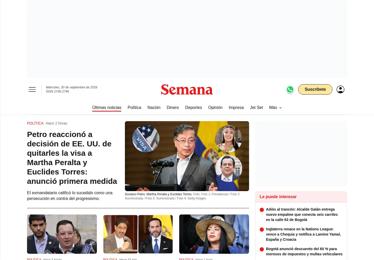The width and height of the screenshot is (374, 260).
Task: Open Inglaterra renace en la Nations League article
Action: pos(303,234)
